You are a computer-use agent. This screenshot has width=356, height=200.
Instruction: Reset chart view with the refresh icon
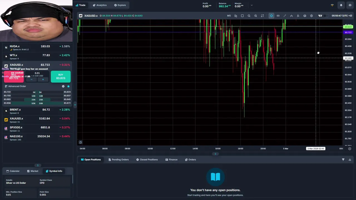point(80,142)
